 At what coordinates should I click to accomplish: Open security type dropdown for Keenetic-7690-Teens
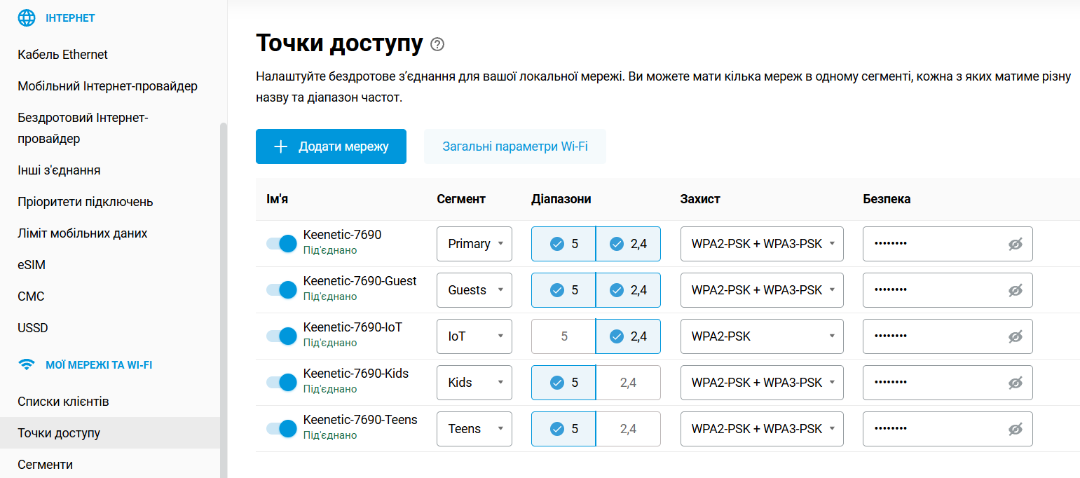762,429
